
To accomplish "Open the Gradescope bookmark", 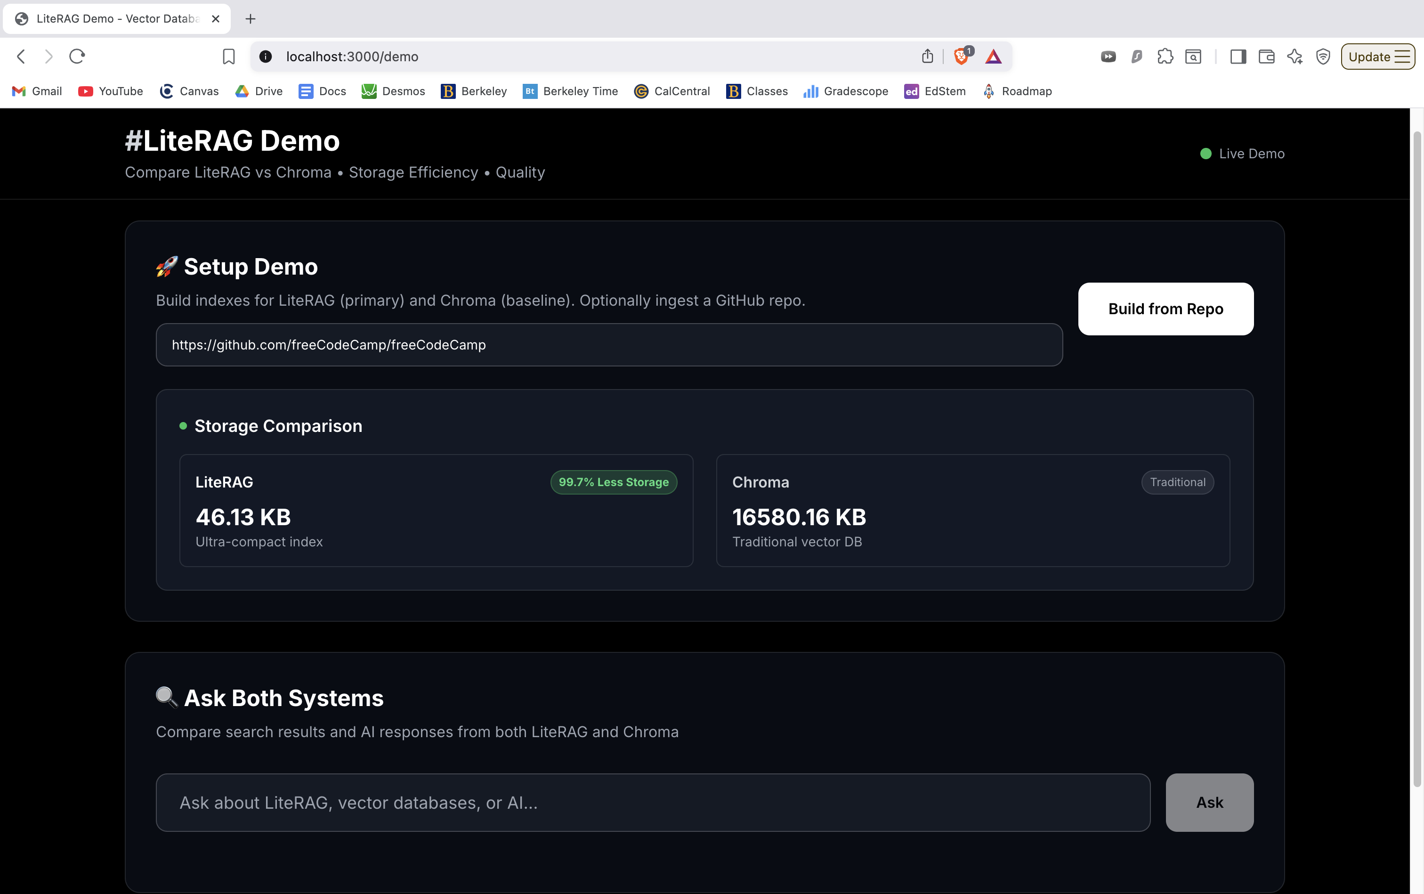I will click(845, 91).
